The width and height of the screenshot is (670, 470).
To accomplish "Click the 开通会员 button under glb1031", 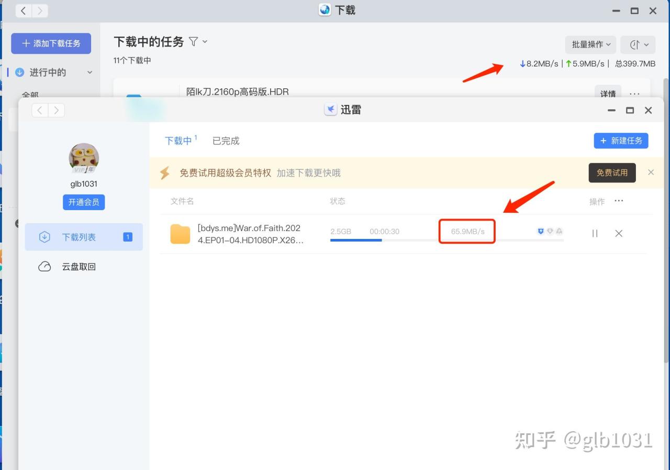I will [x=83, y=202].
